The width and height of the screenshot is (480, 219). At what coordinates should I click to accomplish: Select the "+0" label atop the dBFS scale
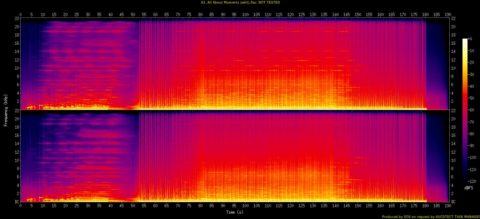coord(469,39)
